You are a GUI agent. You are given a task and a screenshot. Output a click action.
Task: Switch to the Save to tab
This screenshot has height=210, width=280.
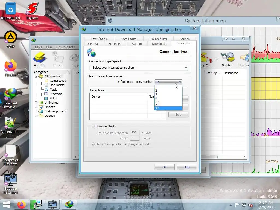click(137, 44)
